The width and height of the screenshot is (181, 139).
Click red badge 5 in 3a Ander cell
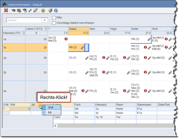point(145,91)
